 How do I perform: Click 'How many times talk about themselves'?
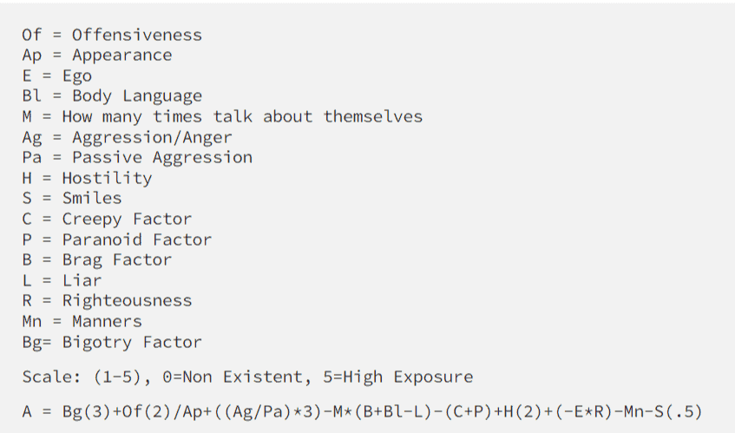click(242, 116)
